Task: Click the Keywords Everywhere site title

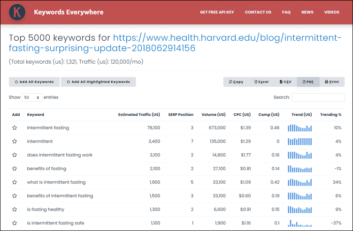Action: tap(69, 12)
